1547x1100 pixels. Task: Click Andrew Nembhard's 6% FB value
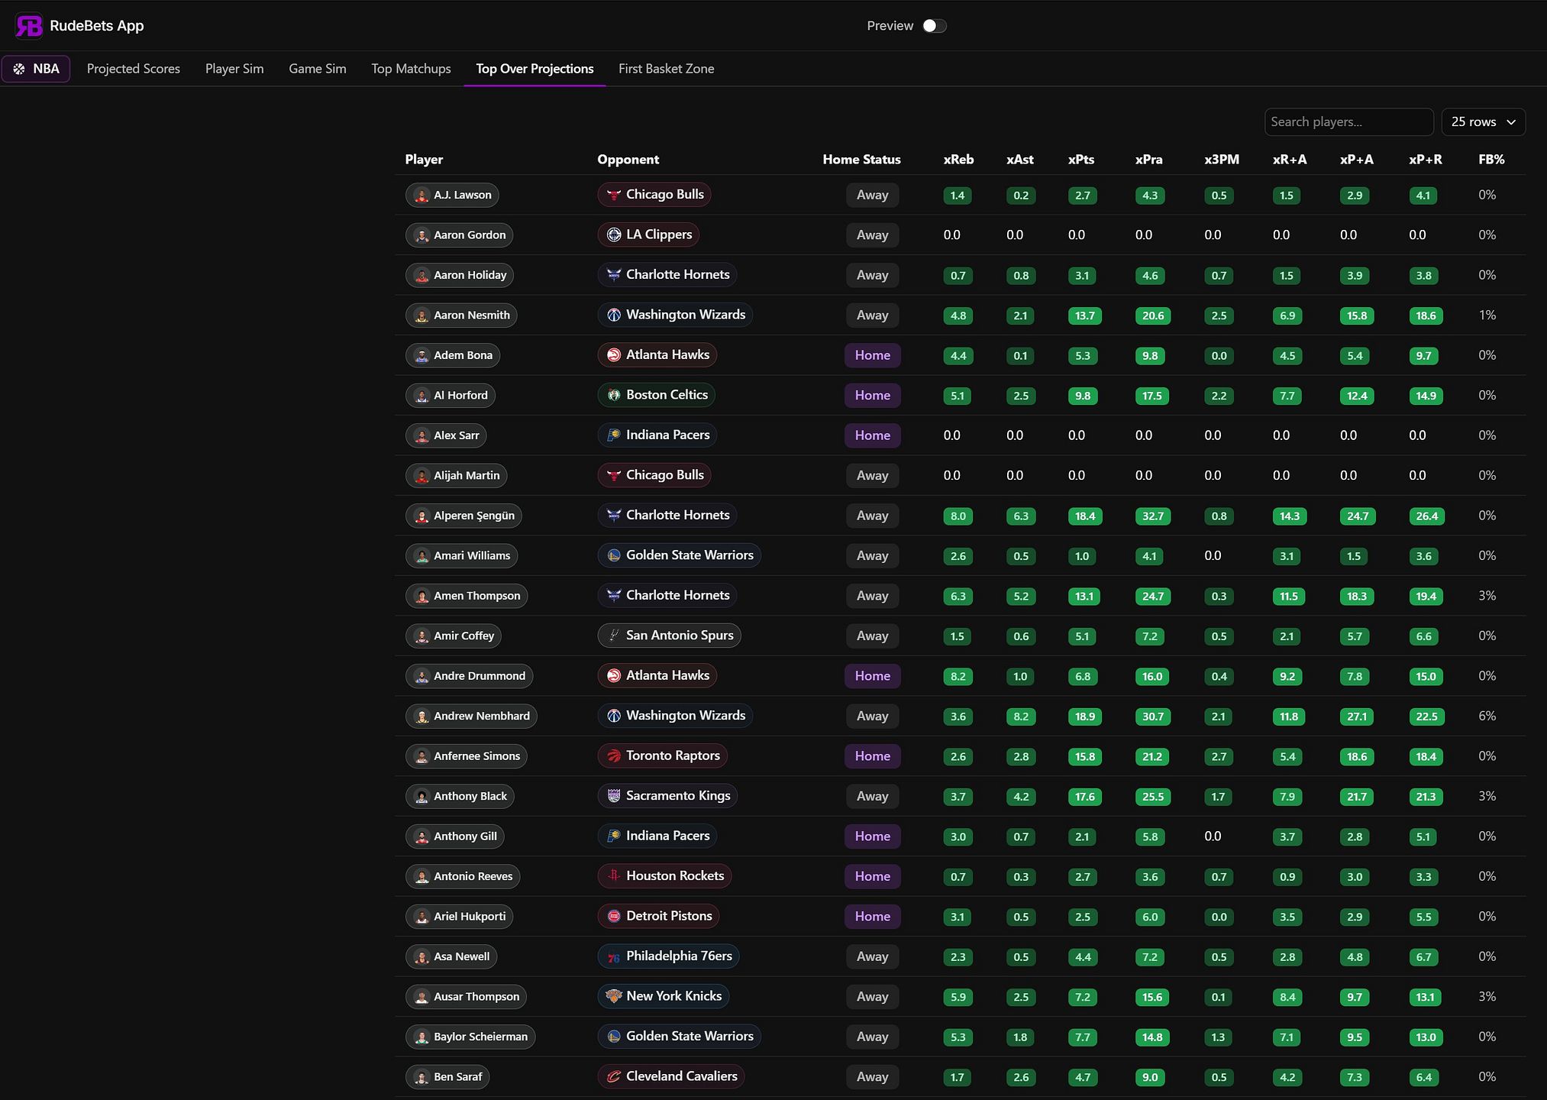tap(1487, 717)
